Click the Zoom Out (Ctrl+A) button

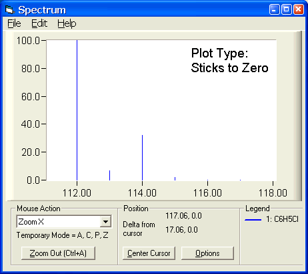click(58, 253)
